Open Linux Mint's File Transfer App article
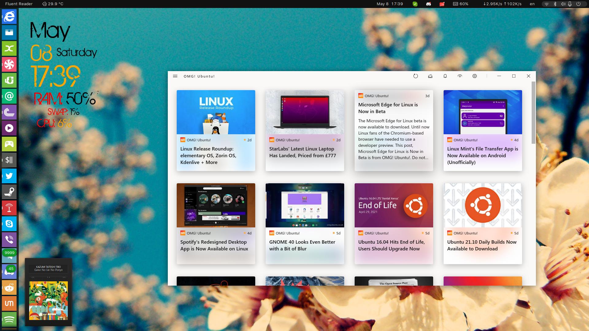Image resolution: width=589 pixels, height=331 pixels. (x=483, y=131)
